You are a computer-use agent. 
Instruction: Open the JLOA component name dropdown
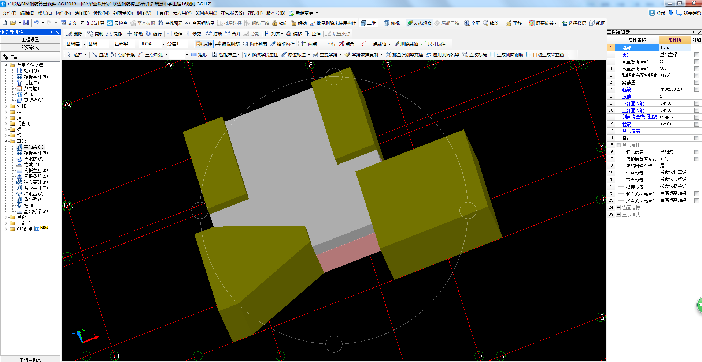click(x=163, y=44)
